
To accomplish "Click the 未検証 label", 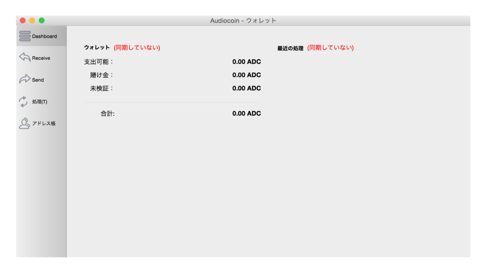I will 102,89.
